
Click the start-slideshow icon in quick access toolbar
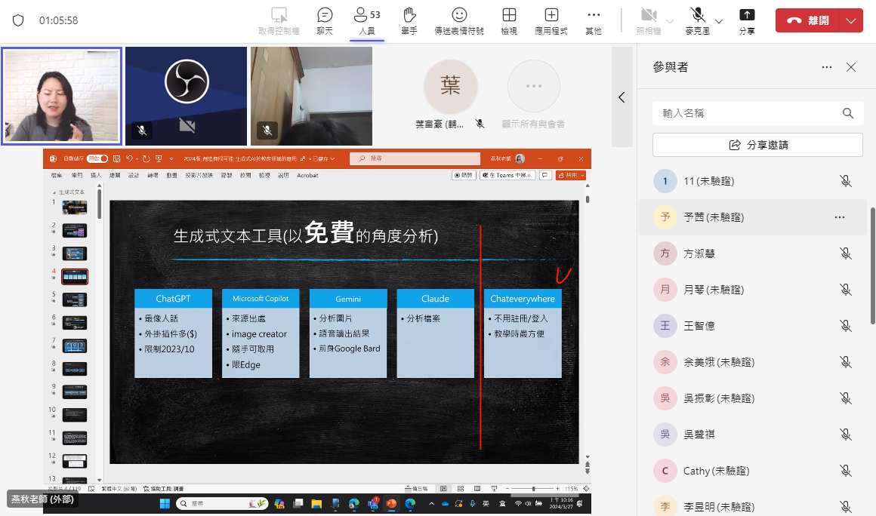tap(159, 158)
